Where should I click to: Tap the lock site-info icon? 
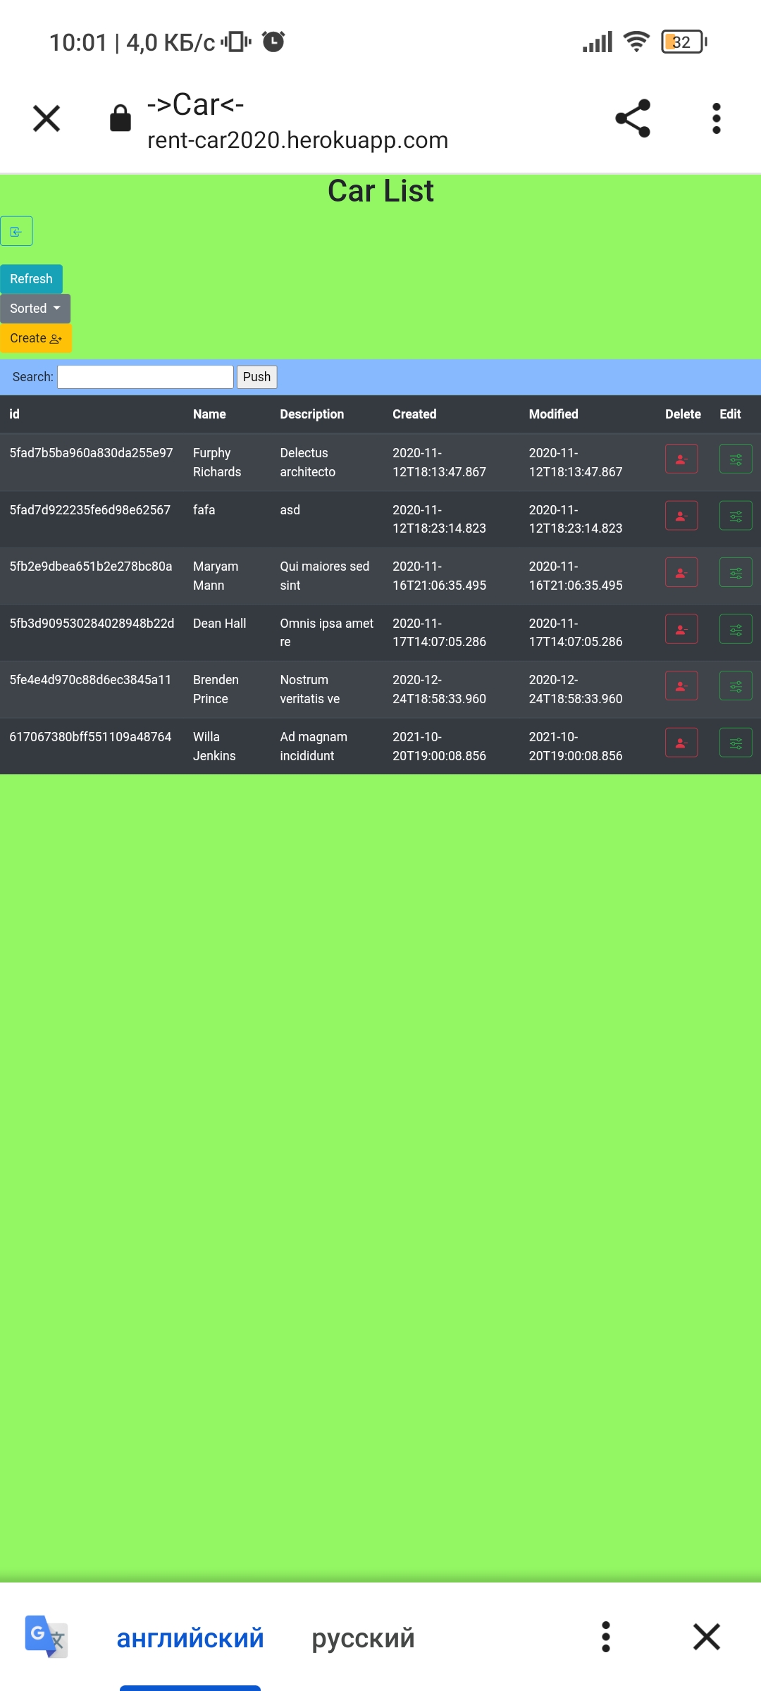point(120,118)
